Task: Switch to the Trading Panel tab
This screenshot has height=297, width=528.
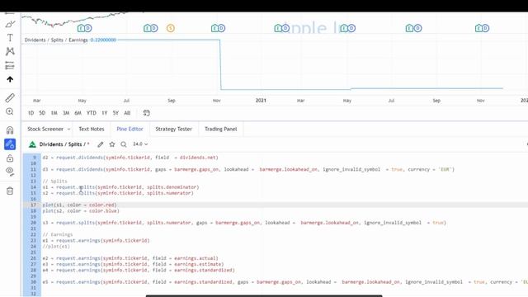Action: [220, 129]
